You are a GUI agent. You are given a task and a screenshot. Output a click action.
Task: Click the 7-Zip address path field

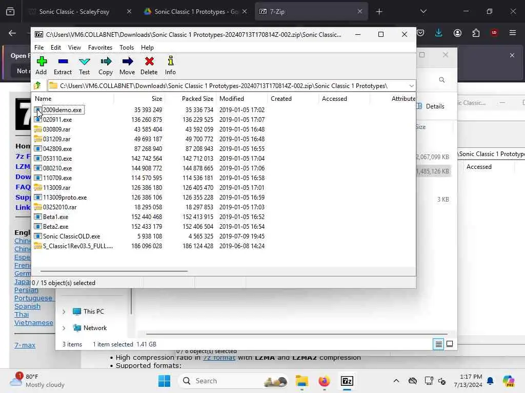[x=228, y=86]
